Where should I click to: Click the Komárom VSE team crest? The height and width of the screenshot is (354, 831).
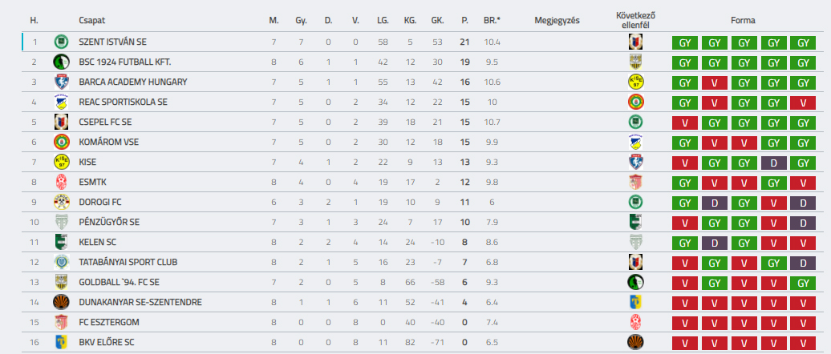pos(61,142)
